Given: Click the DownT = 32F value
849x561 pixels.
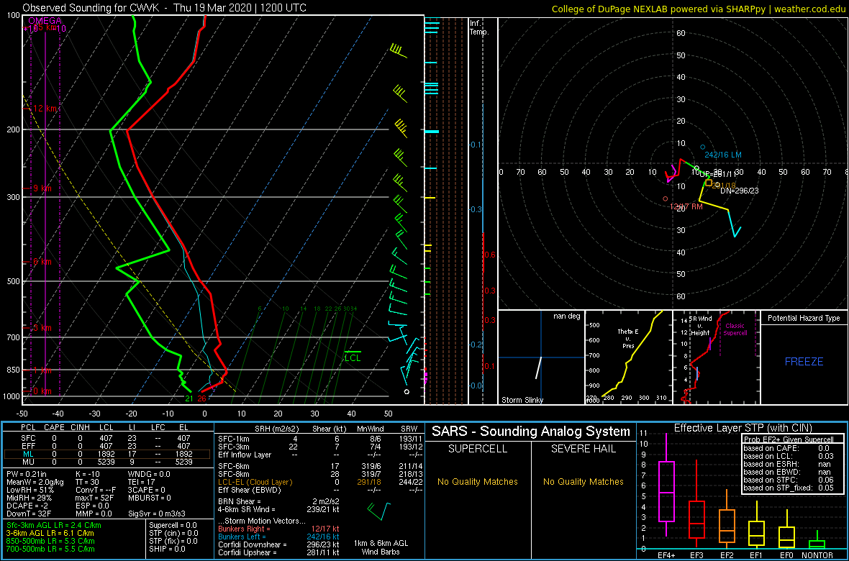Looking at the screenshot, I should 28,514.
